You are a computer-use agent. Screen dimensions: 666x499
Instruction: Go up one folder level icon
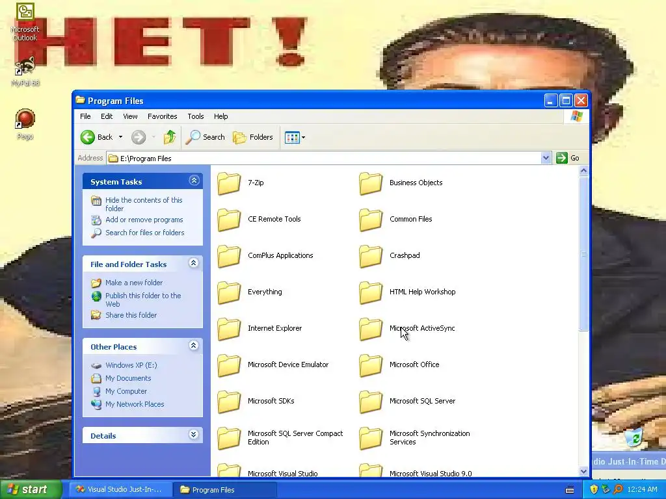pyautogui.click(x=170, y=137)
